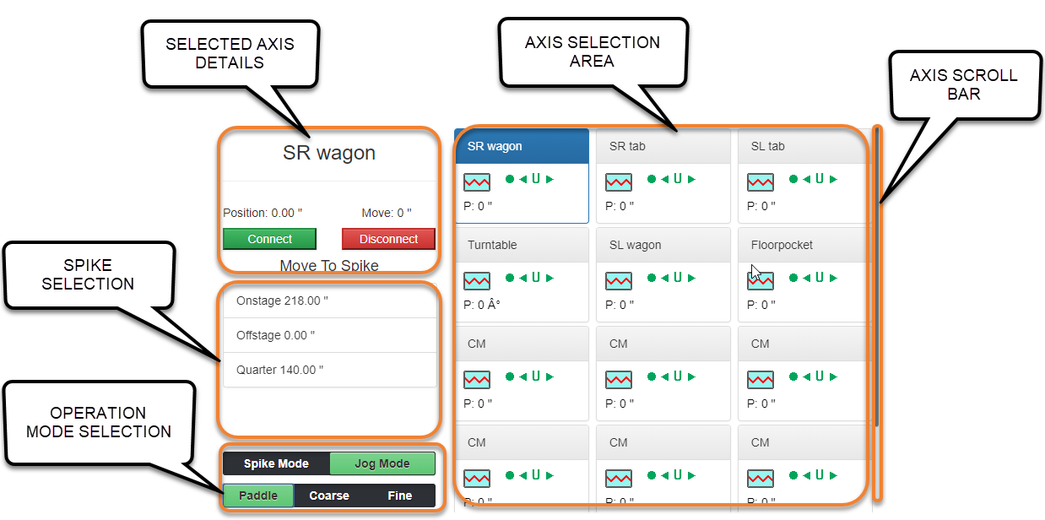Screen dimensions: 1045x520
Task: Select Coarse jog option
Action: (329, 496)
